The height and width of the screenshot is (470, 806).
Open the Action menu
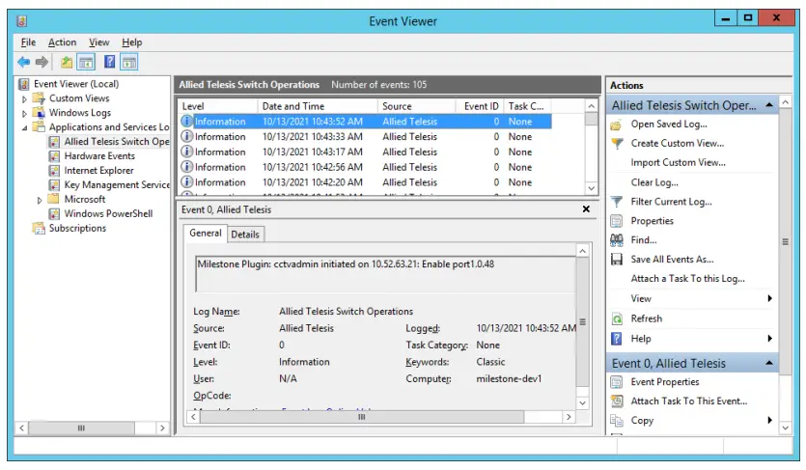[62, 42]
